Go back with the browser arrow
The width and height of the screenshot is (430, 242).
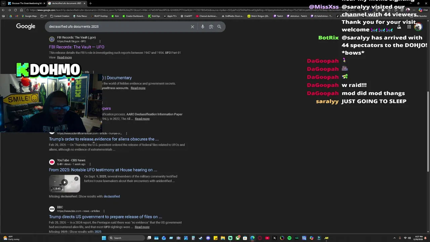4,10
